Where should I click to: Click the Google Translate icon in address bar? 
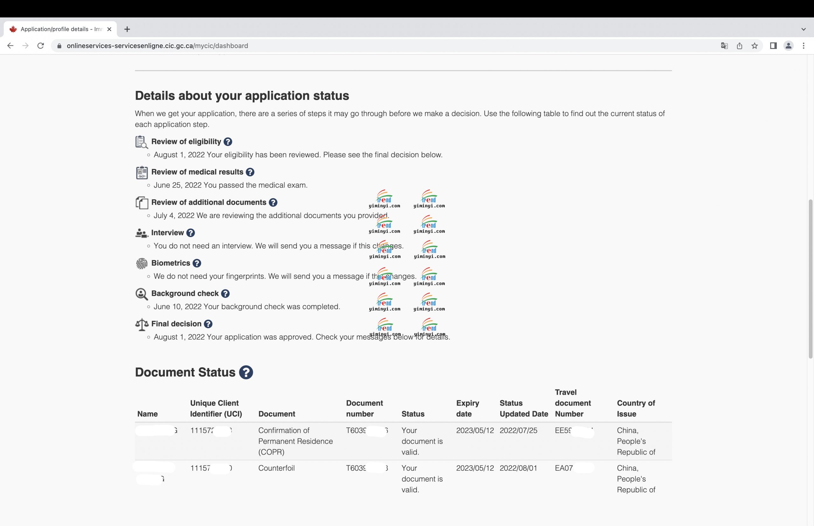coord(724,46)
